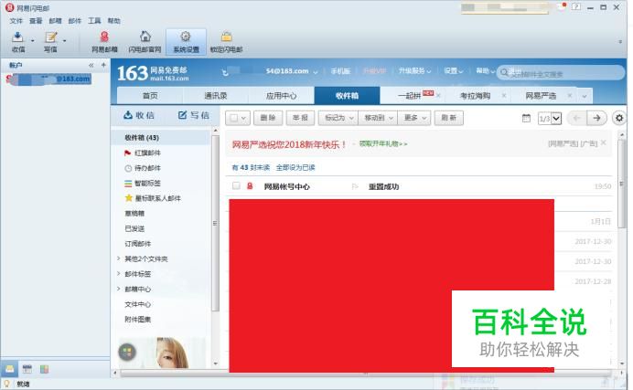Viewport: 633px width, 390px height.
Task: Tick the select-all checkbox above mail list
Action: coord(233,118)
